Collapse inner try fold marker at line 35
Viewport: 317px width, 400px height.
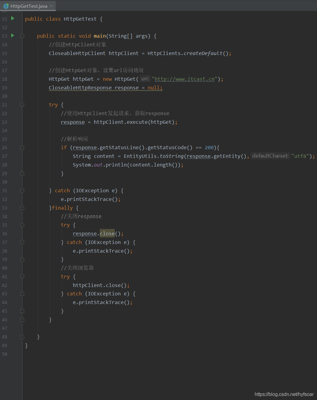click(22, 225)
